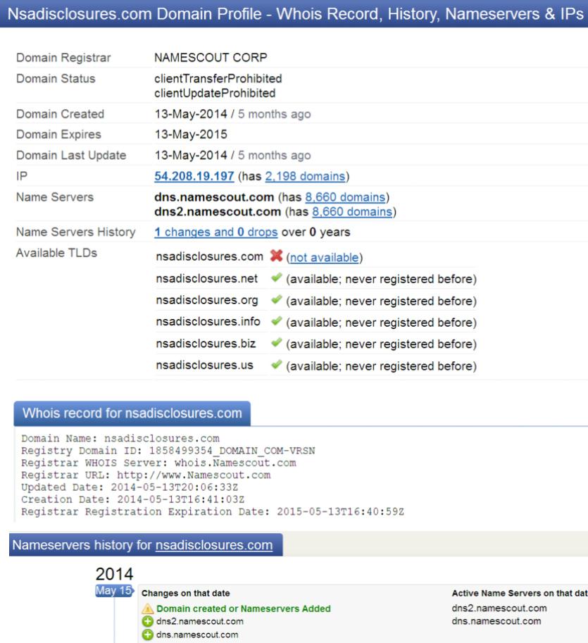Click the green plus icon beside dns2.namescout.com
Viewport: 588px width, 643px height.
pyautogui.click(x=148, y=622)
